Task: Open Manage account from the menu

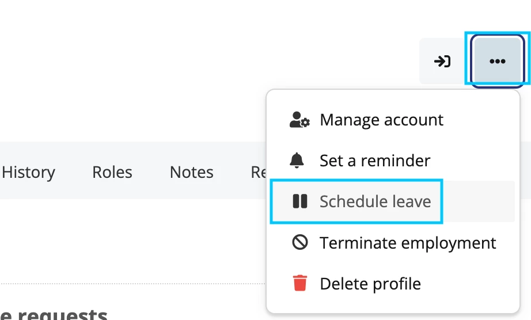Action: (382, 120)
